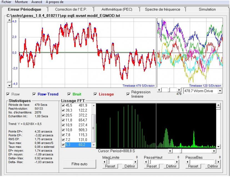This screenshot has height=177, width=230.
Task: Uncheck the 10,9 / 237,4 FFT entry
Action: point(63,125)
